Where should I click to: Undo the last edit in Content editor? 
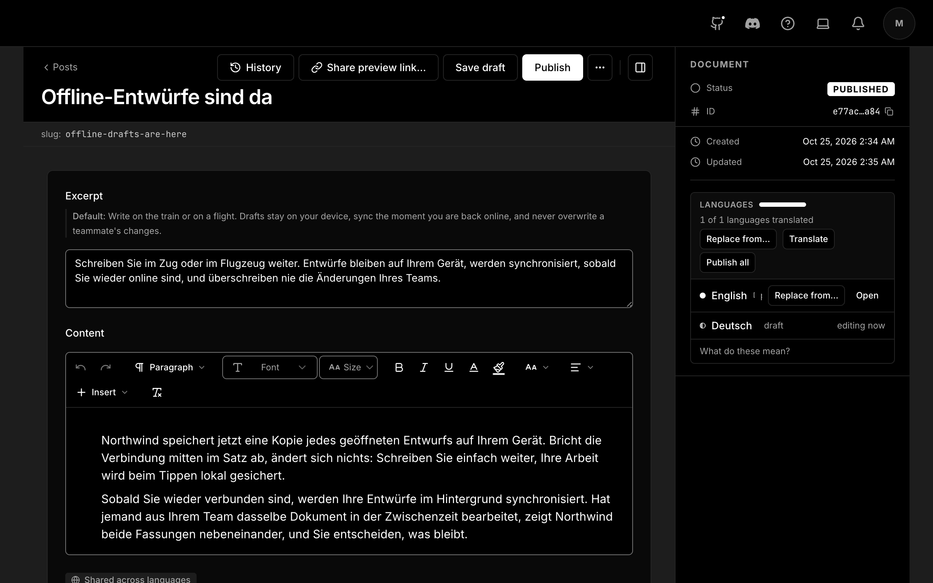[81, 367]
